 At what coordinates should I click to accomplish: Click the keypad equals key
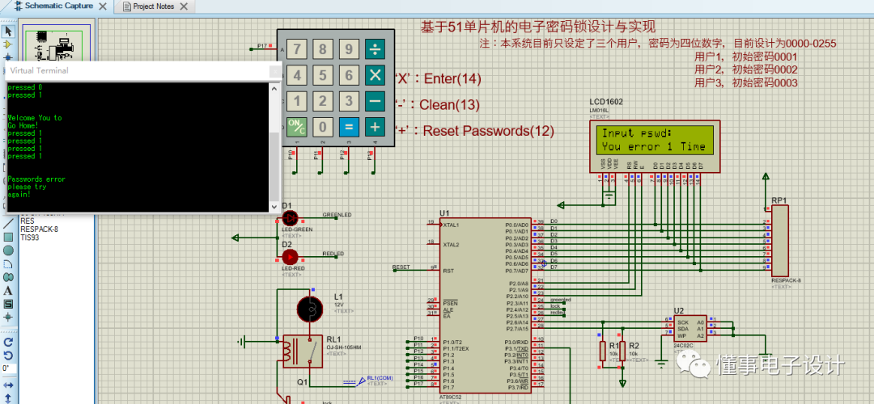tap(349, 128)
